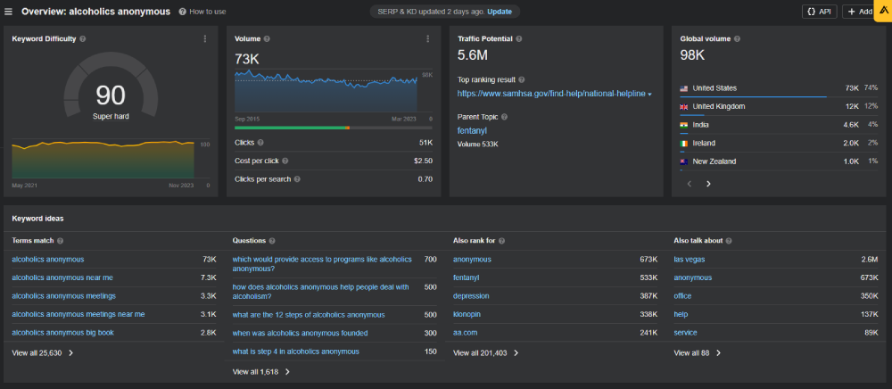Open help keyword in Also talk about
The width and height of the screenshot is (892, 389).
pos(681,314)
